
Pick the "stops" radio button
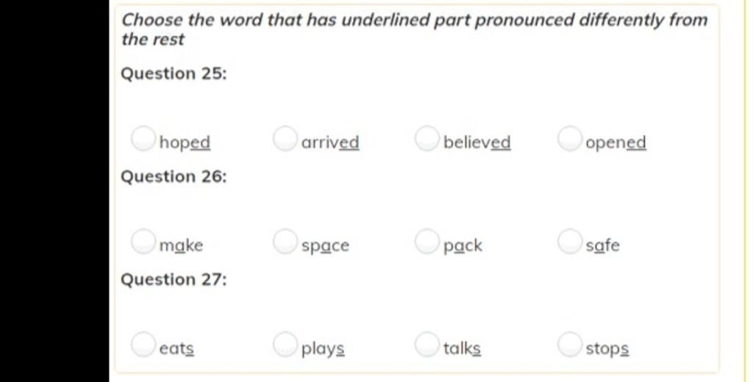pos(570,345)
